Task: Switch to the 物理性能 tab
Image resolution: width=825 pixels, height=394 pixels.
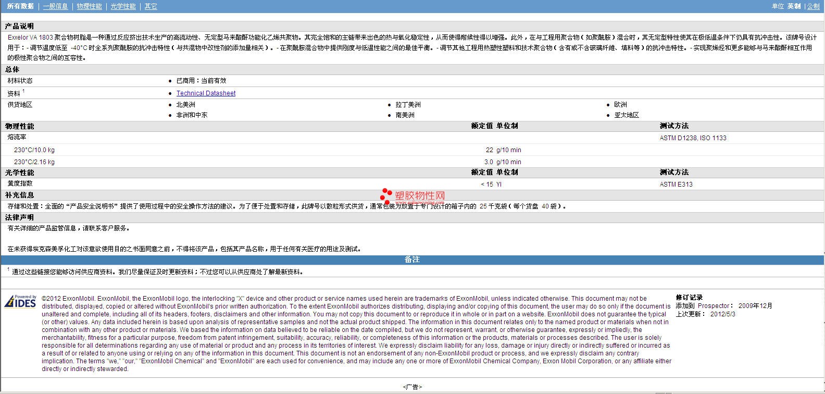Action: [89, 6]
